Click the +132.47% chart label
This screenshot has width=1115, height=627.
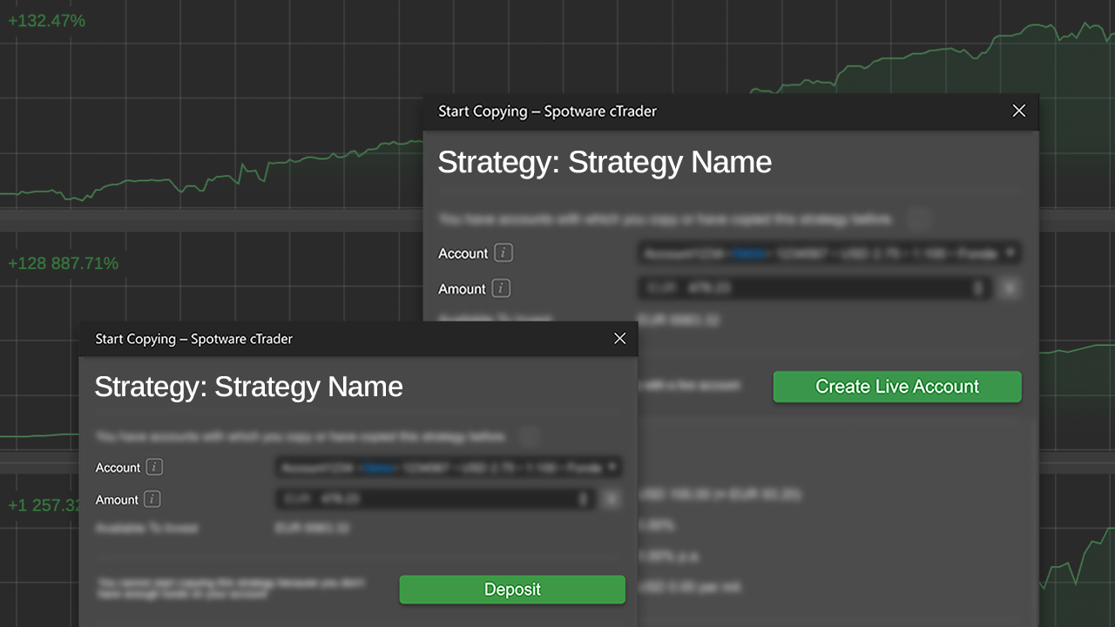46,20
